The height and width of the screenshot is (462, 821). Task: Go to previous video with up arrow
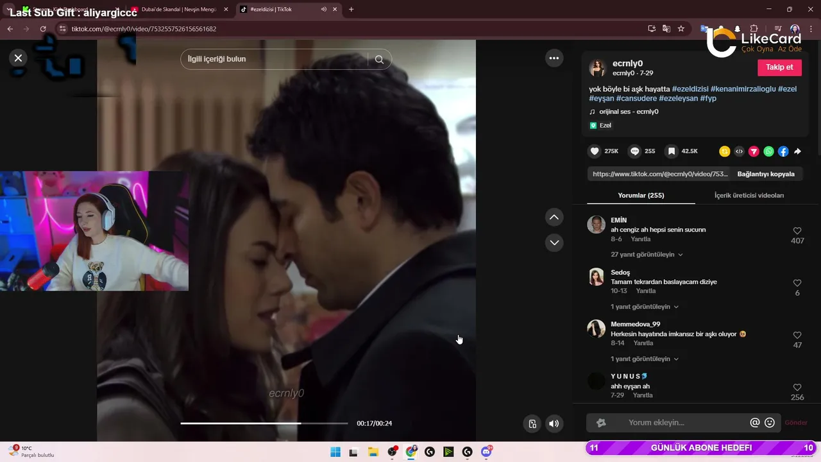pos(554,218)
